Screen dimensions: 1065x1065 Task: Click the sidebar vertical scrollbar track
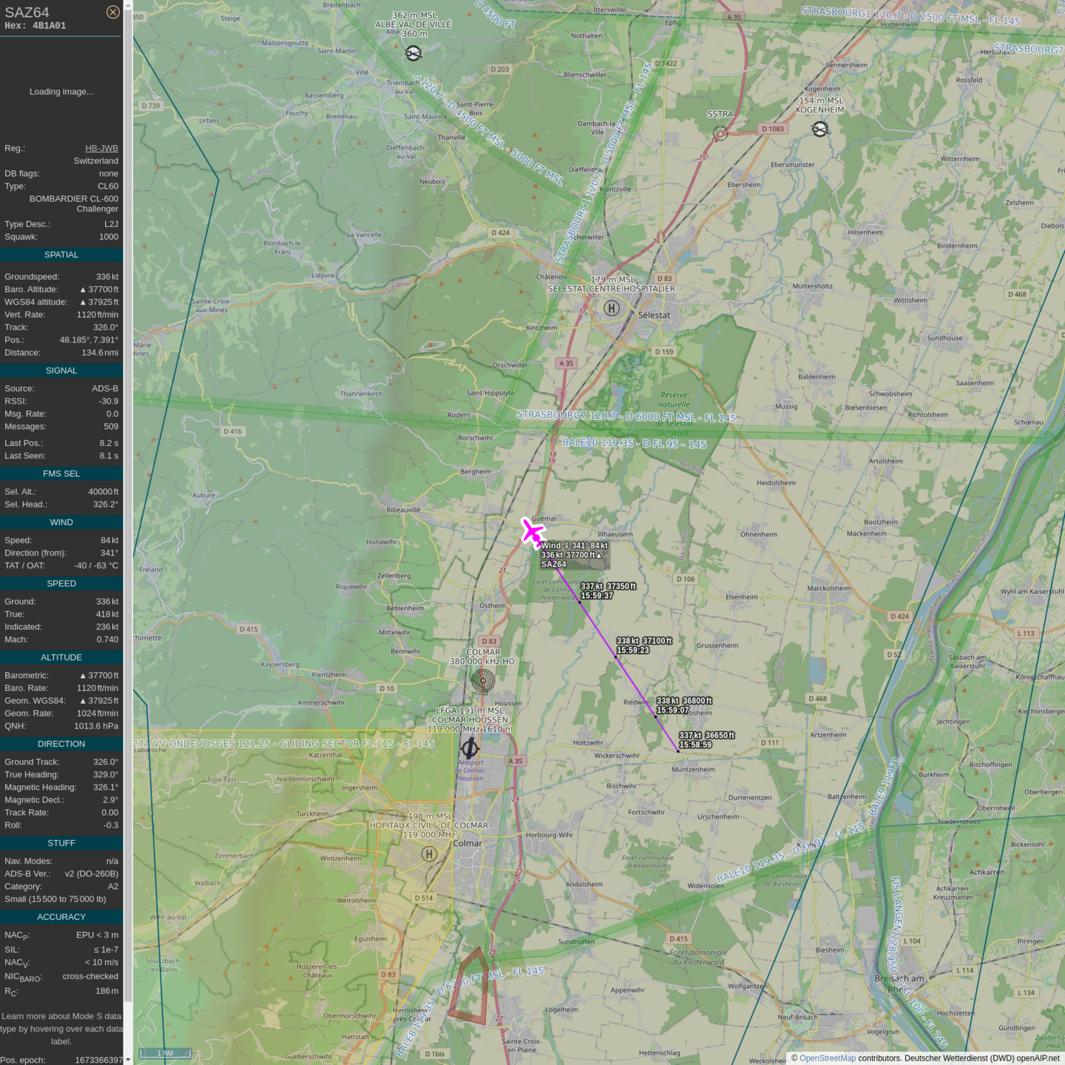[128, 518]
